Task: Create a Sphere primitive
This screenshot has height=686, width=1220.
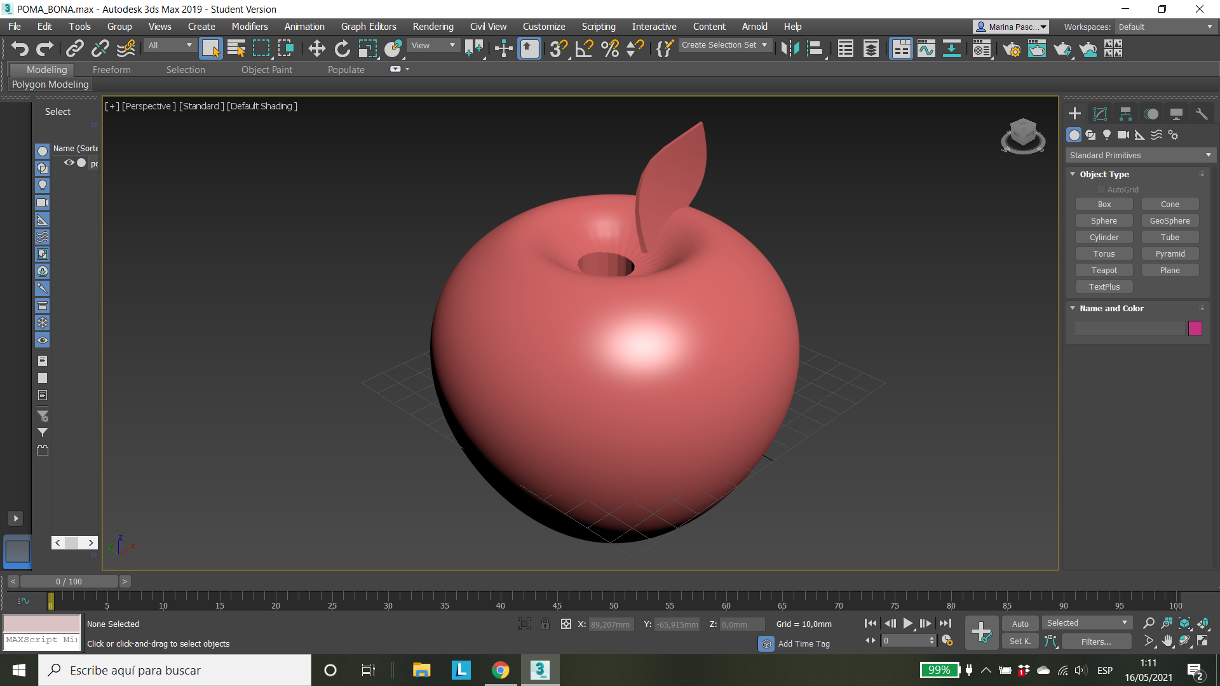Action: pos(1104,220)
